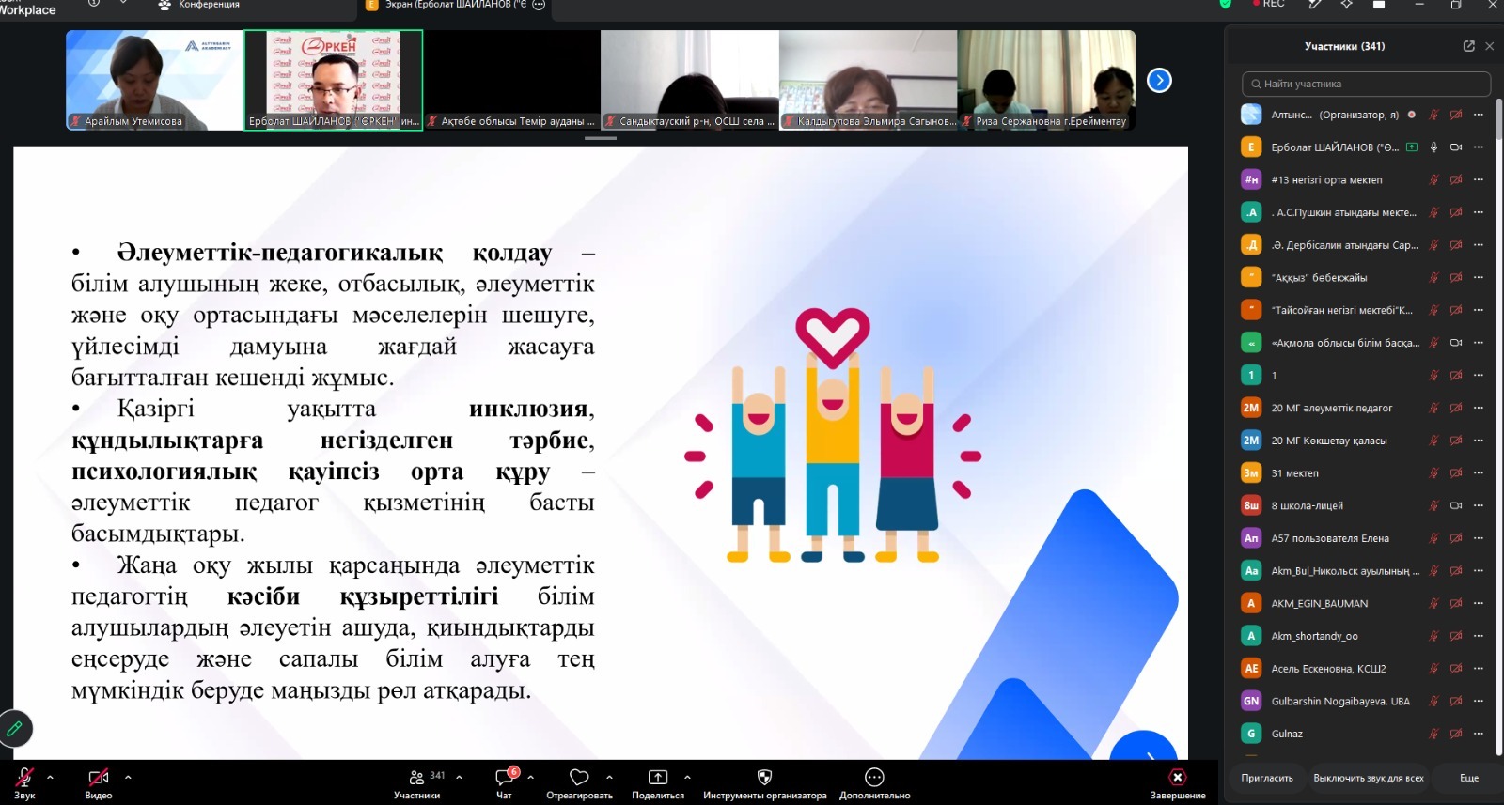Toggle microphone of Ерболат ШАЙЛАНОВ in list

[x=1433, y=147]
